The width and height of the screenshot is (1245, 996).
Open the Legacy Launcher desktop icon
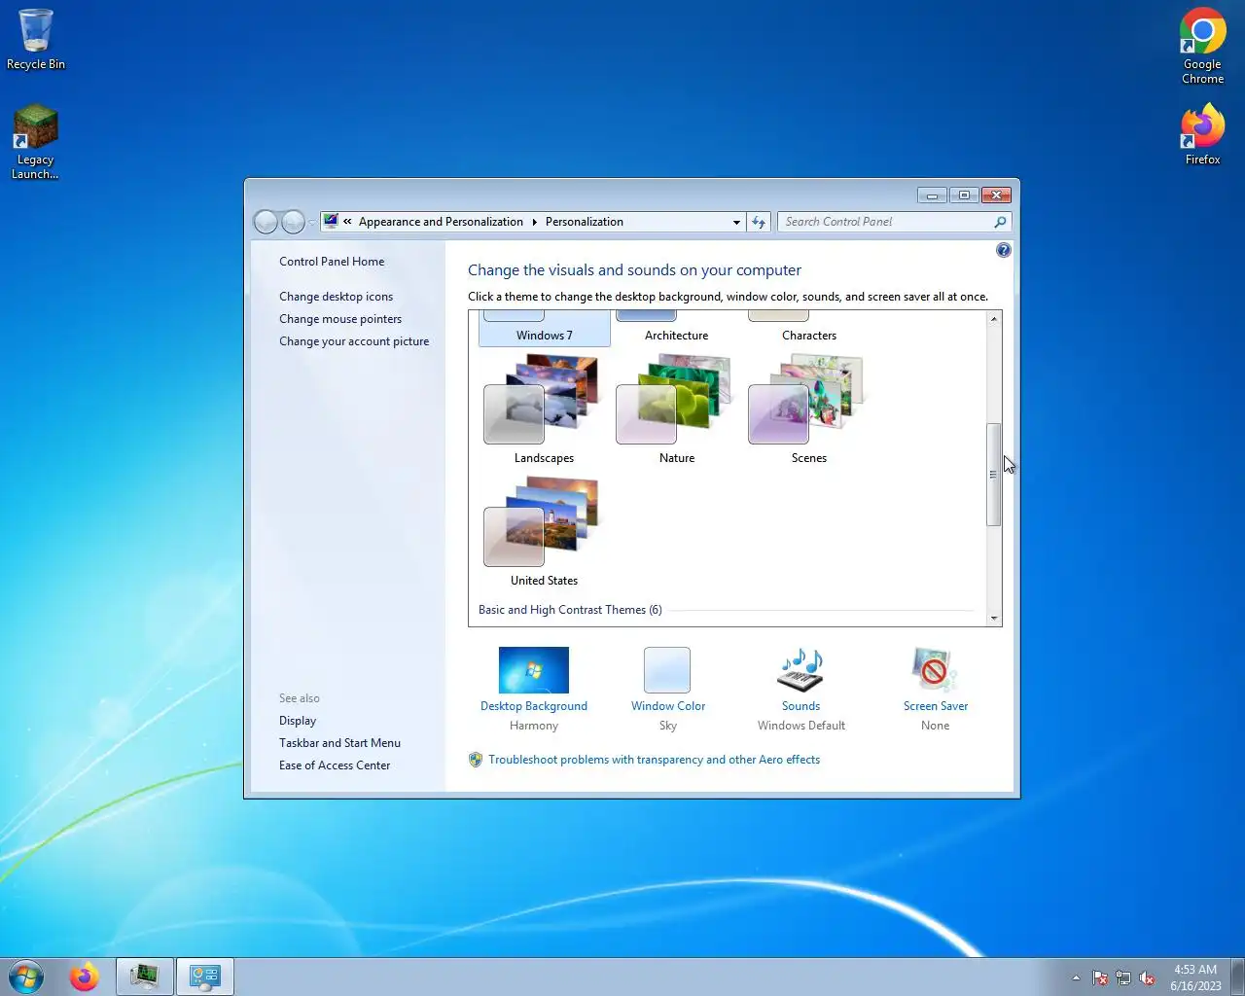coord(35,142)
